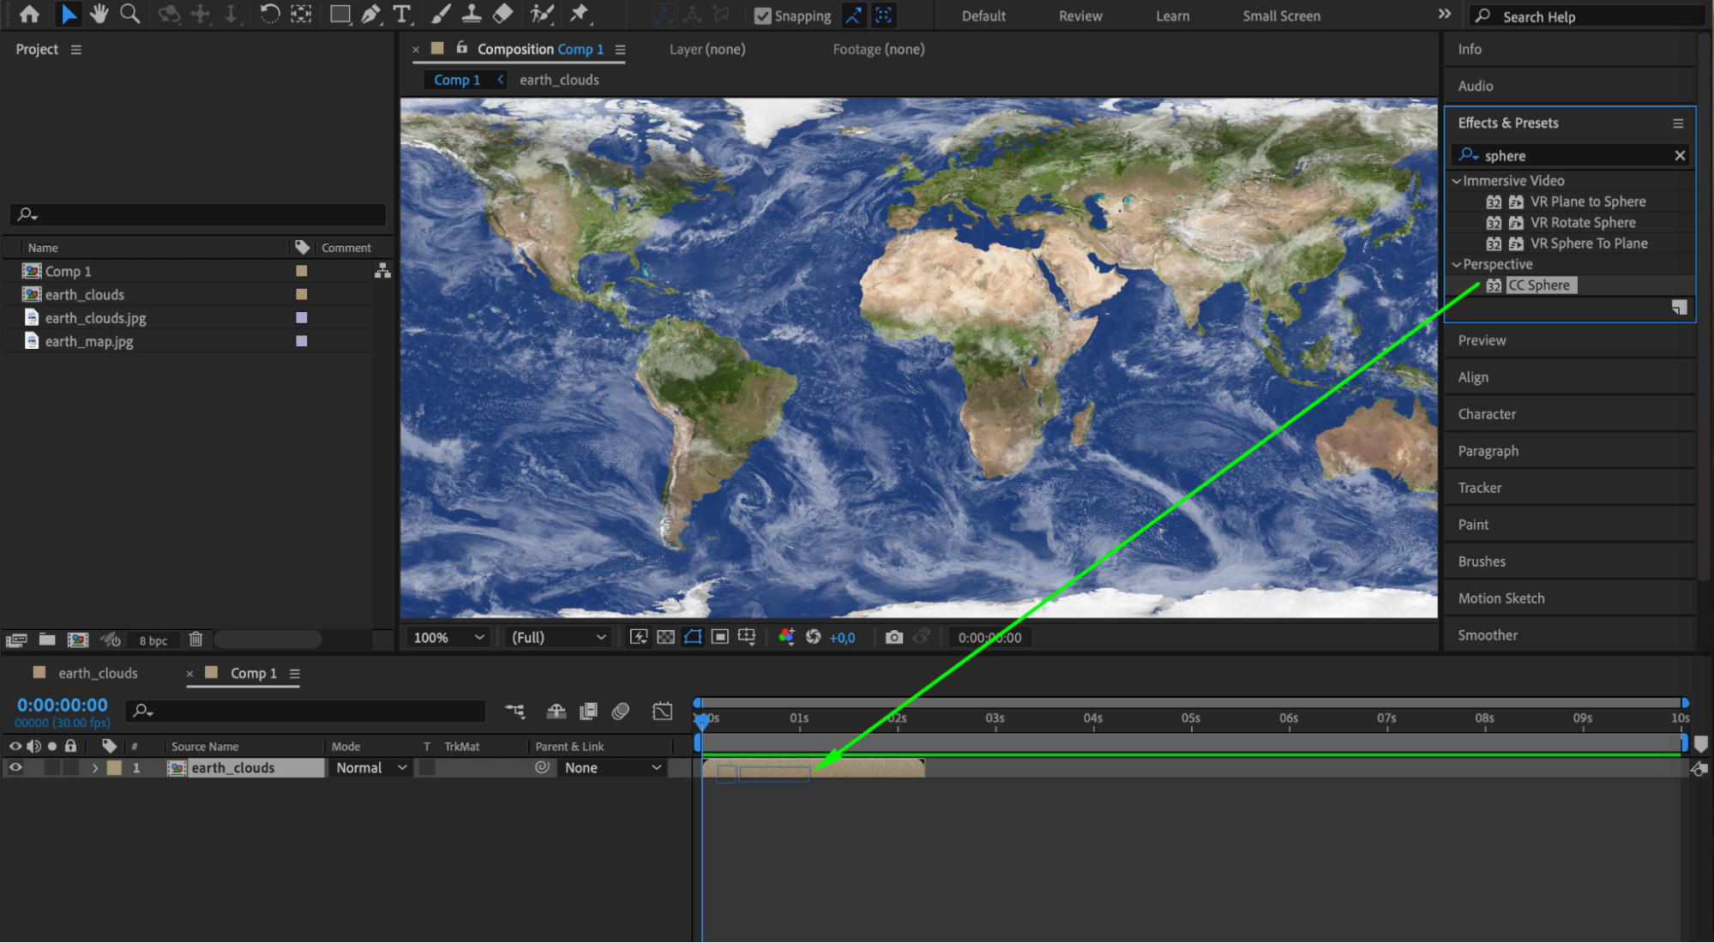Select the Pen tool

point(370,14)
